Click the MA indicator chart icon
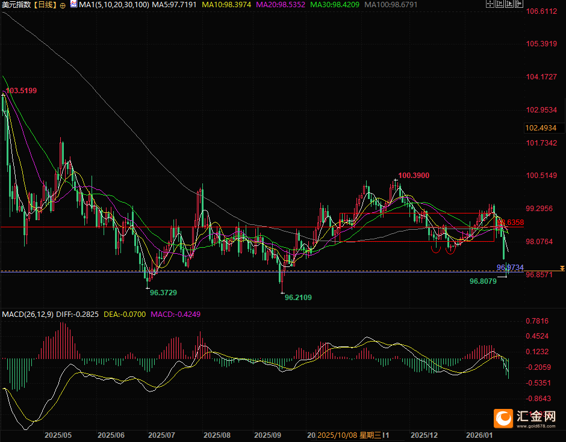The image size is (566, 442). (73, 5)
